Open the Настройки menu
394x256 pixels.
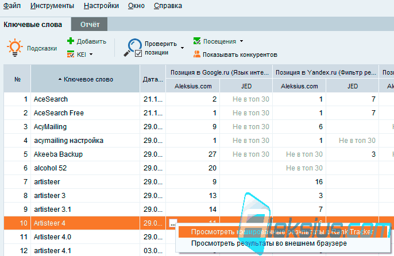point(101,6)
